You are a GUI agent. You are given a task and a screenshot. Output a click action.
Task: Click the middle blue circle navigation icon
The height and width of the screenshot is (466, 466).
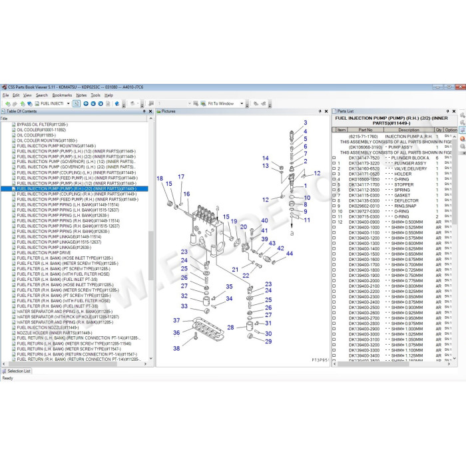(x=93, y=104)
